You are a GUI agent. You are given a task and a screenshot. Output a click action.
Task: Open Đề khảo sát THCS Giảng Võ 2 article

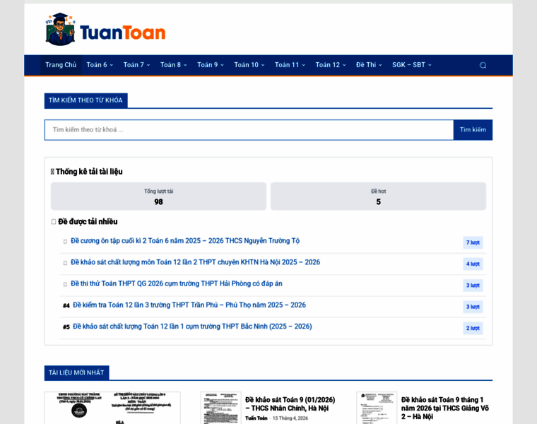click(x=445, y=408)
